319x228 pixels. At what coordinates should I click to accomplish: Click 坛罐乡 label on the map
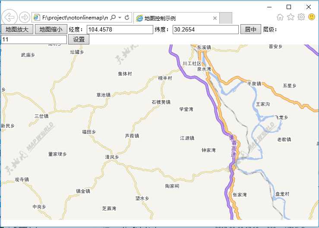click(77, 52)
